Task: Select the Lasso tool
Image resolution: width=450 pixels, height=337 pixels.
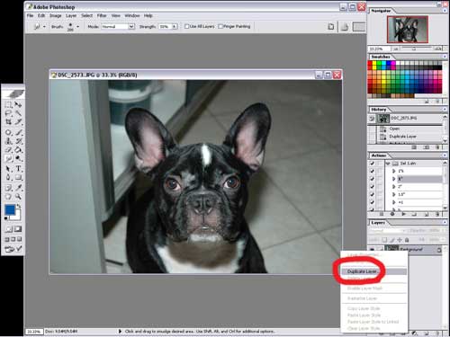Action: [x=8, y=113]
